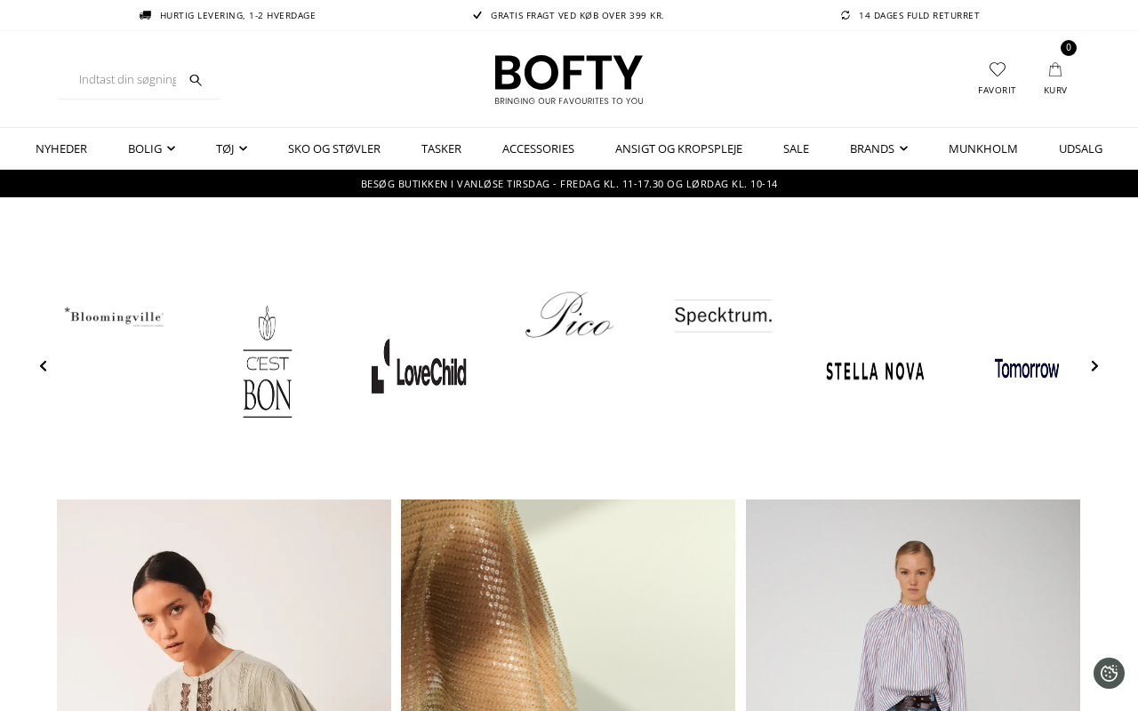1138x711 pixels.
Task: Go to previous brand logos arrow
Action: tap(43, 366)
